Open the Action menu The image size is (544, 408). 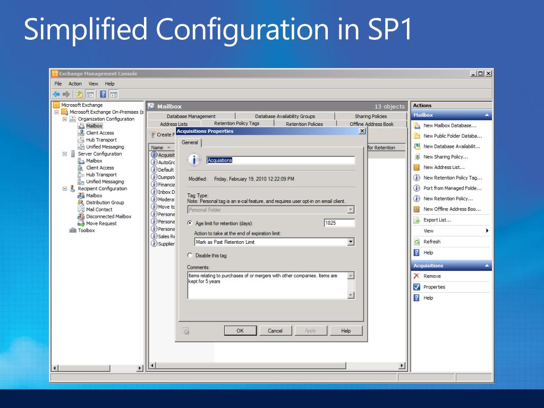[x=75, y=83]
